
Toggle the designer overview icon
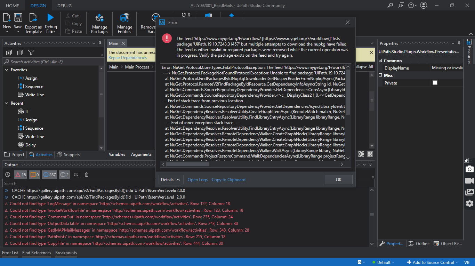coord(370,154)
